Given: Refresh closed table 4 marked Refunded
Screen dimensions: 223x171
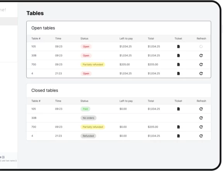Looking at the screenshot, I should coord(201,136).
